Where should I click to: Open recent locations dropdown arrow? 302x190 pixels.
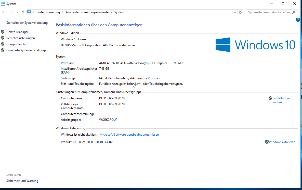coord(17,12)
